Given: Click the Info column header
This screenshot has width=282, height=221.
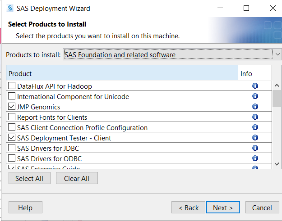Looking at the screenshot, I should click(254, 73).
